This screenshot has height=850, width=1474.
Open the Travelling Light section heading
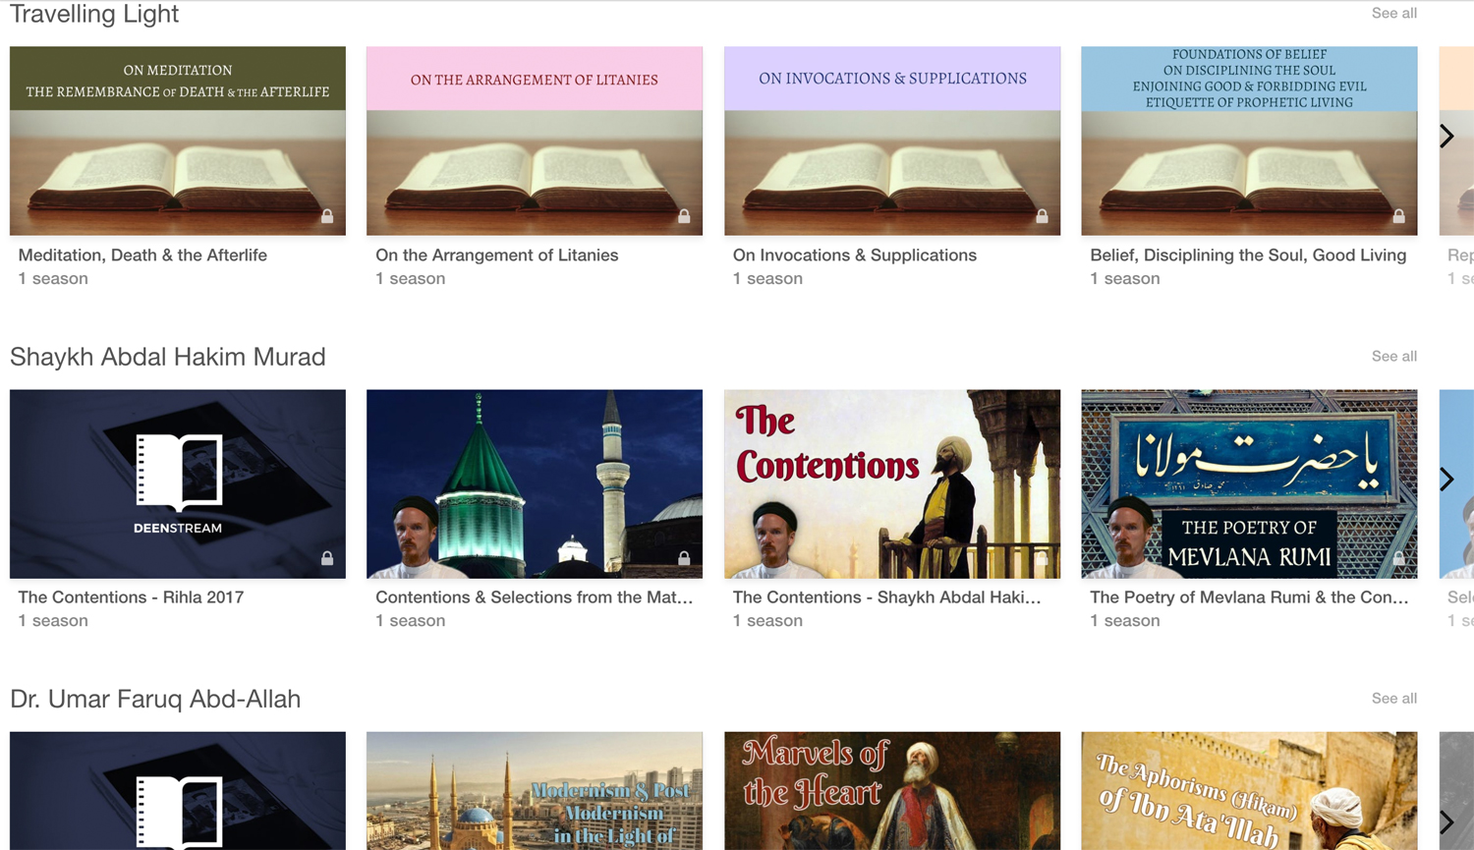pos(94,14)
